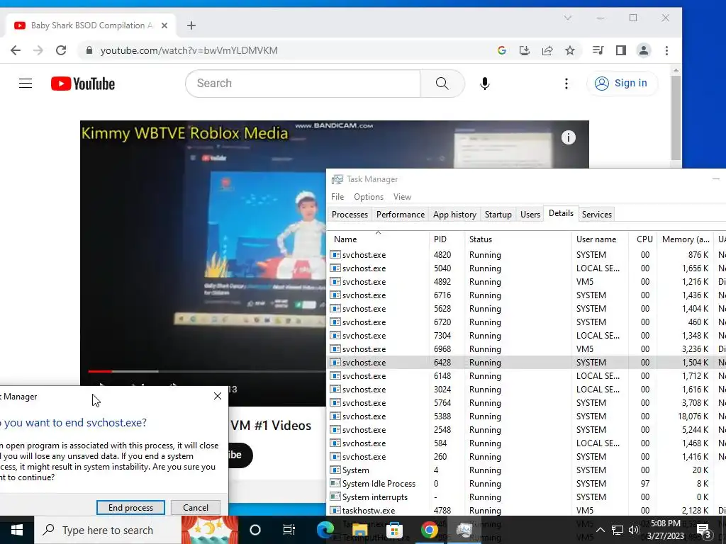Click the Chrome page vertical scrollbar
This screenshot has height=544, width=726.
[676, 118]
